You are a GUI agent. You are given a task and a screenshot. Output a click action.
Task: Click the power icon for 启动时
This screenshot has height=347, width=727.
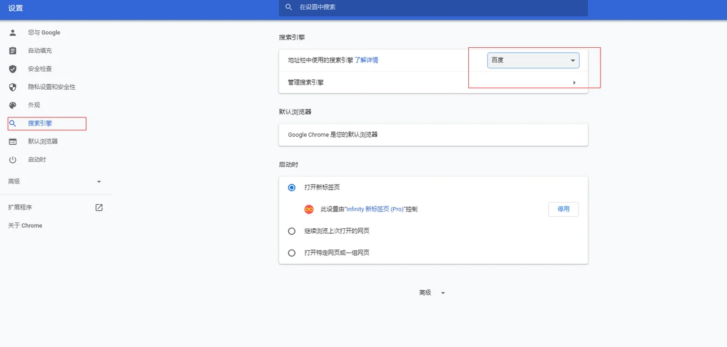click(x=13, y=160)
